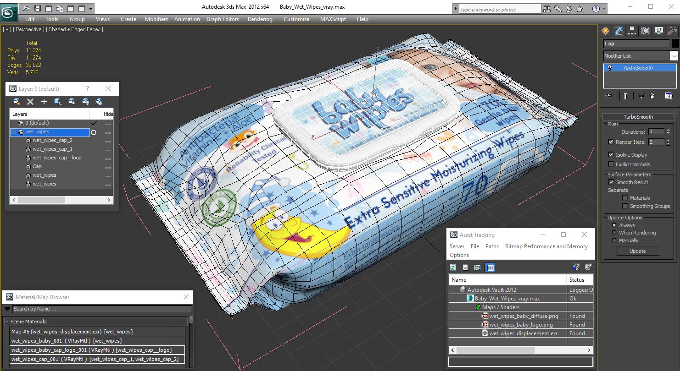Click the Communication Center satellite icon

tap(569, 9)
